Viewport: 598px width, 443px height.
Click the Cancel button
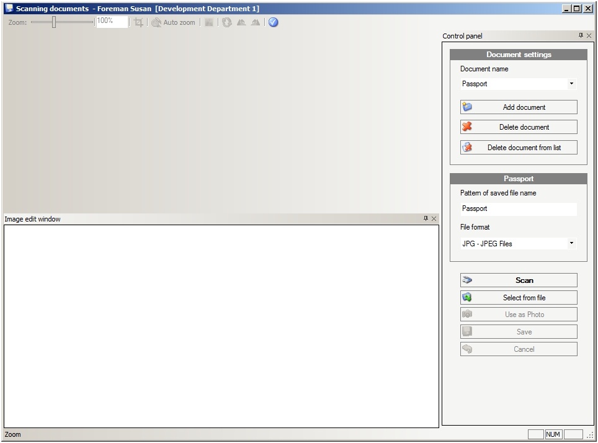coord(519,349)
